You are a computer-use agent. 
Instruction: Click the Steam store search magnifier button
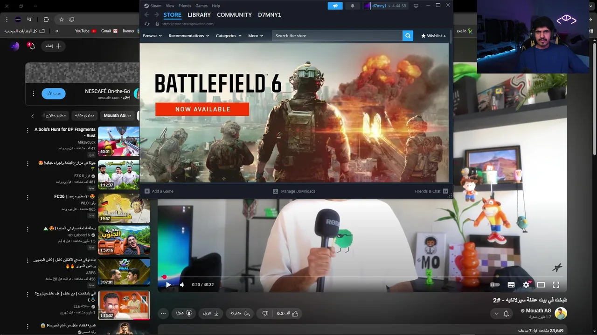[408, 36]
